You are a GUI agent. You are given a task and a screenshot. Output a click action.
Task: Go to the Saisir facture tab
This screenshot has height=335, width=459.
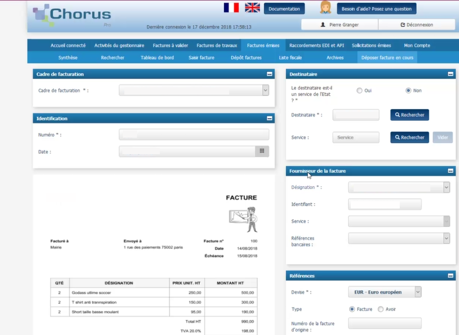click(x=201, y=58)
